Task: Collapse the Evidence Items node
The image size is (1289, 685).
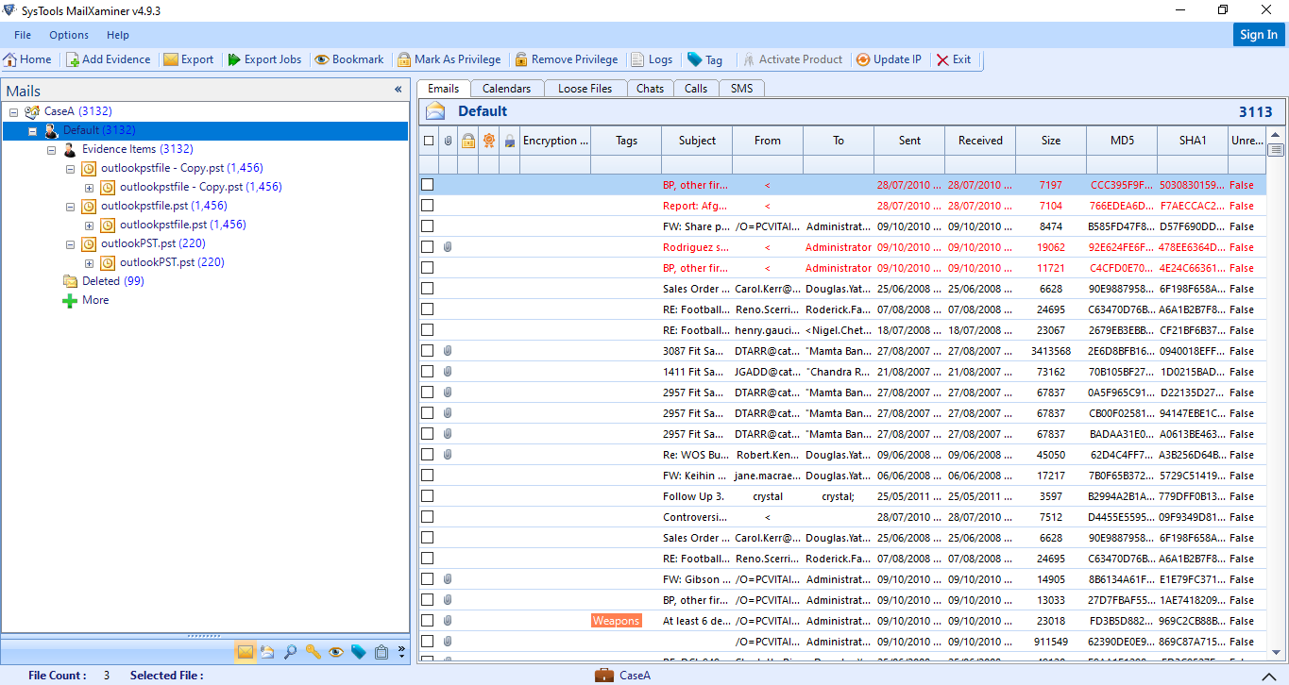Action: [x=51, y=149]
